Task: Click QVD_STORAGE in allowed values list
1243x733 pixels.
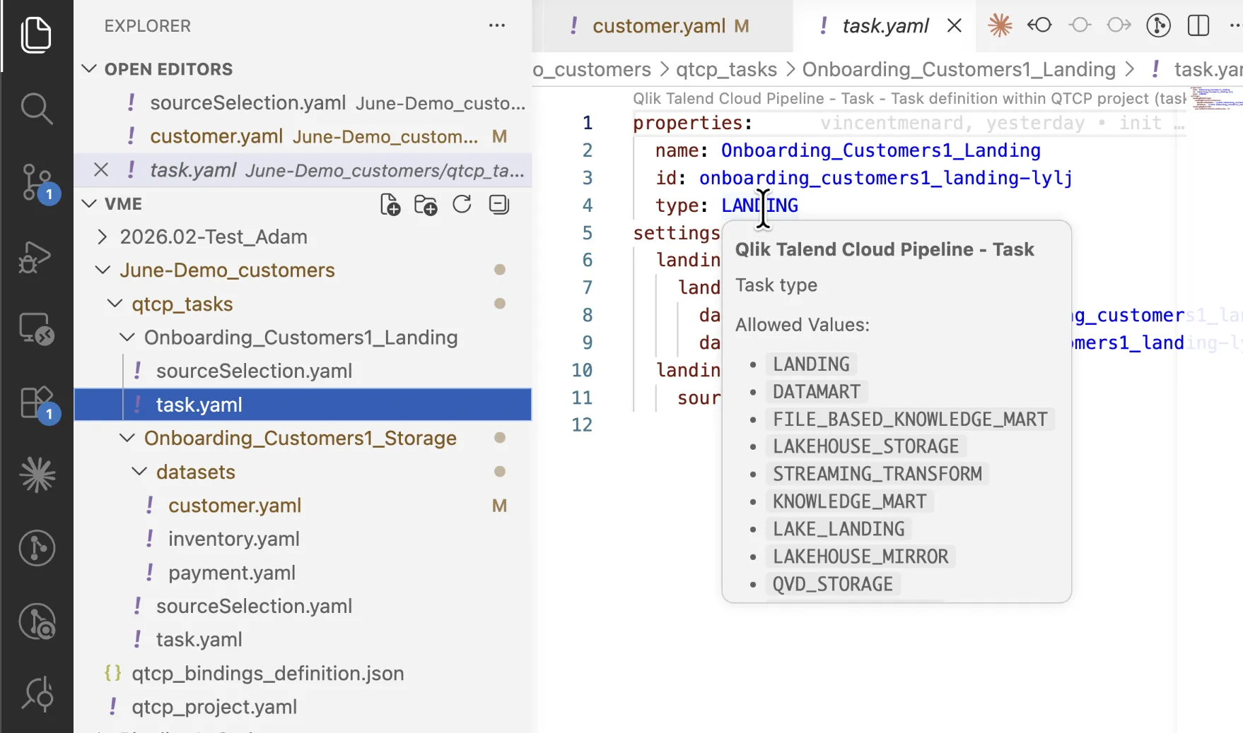Action: tap(832, 584)
